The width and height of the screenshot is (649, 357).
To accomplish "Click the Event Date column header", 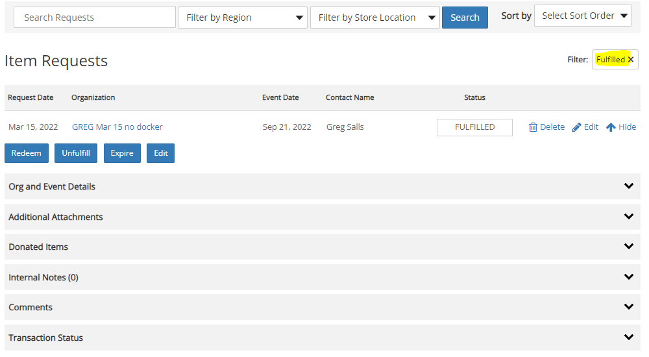I will click(x=280, y=98).
